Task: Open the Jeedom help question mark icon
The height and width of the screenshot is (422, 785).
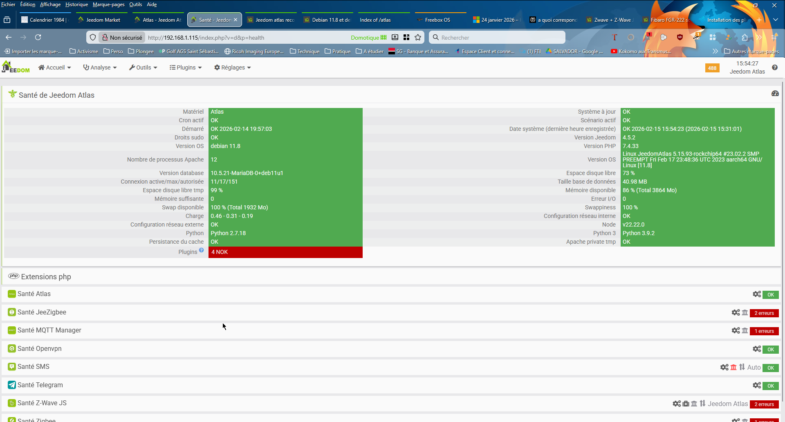Action: point(775,67)
